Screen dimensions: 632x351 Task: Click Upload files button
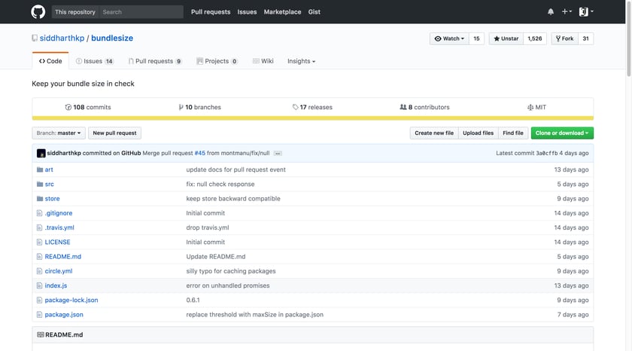point(478,133)
